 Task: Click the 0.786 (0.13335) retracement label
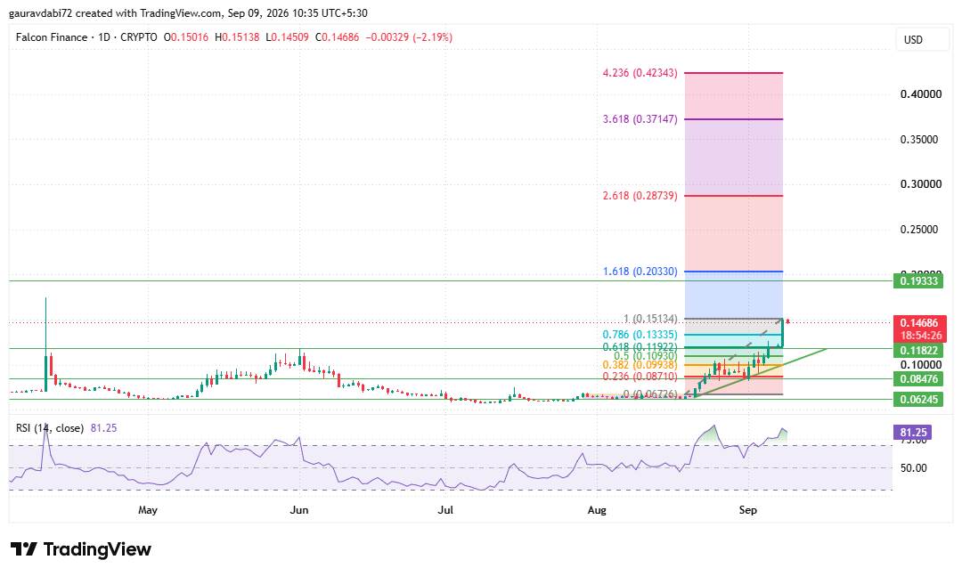[x=640, y=335]
